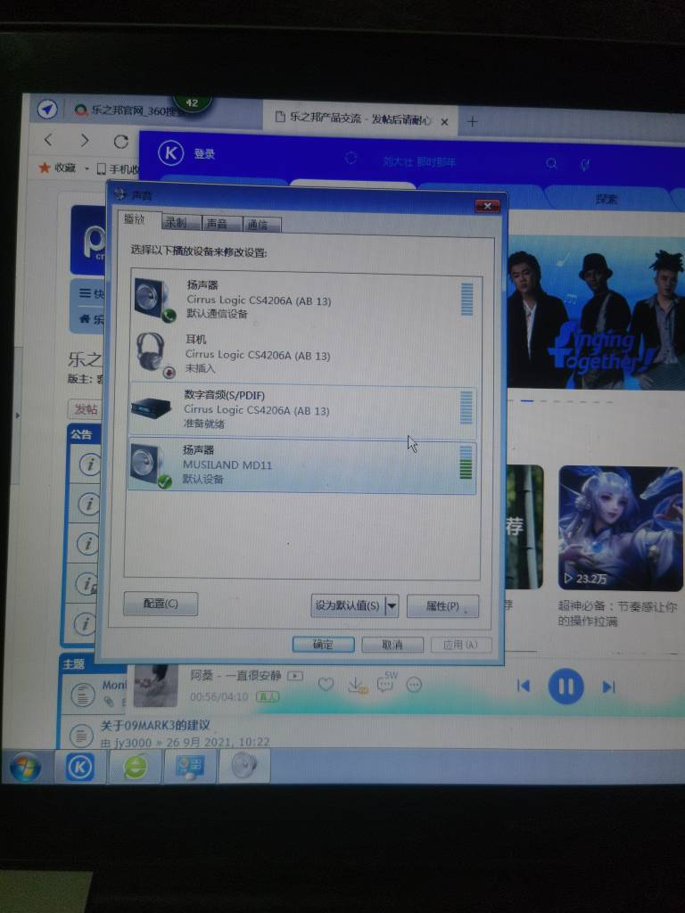The height and width of the screenshot is (913, 685).
Task: Select the Cirrus Logic headphone device
Action: 301,354
